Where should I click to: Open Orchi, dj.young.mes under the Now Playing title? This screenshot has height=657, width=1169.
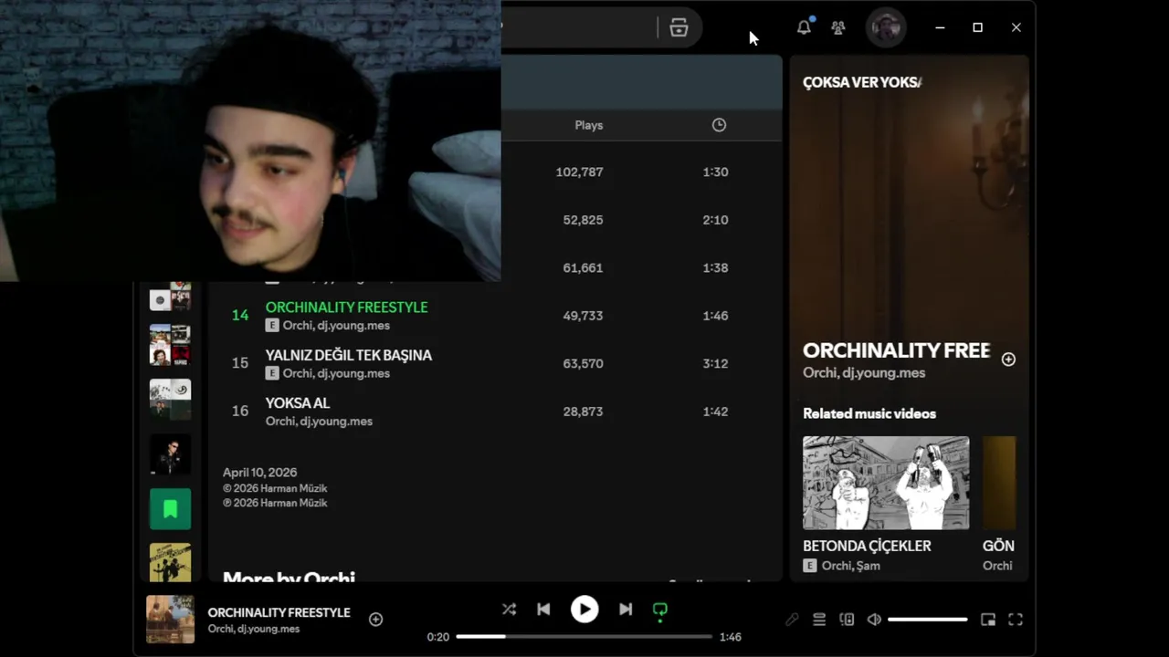(864, 372)
